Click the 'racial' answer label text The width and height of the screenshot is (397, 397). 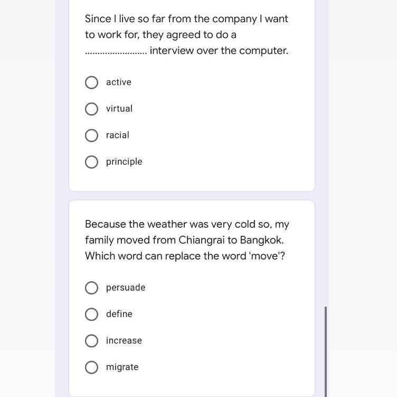[x=118, y=135]
